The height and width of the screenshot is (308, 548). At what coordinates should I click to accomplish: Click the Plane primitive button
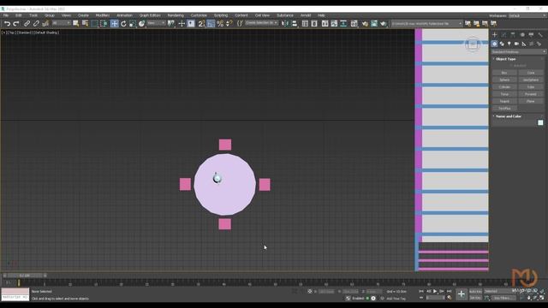531,101
